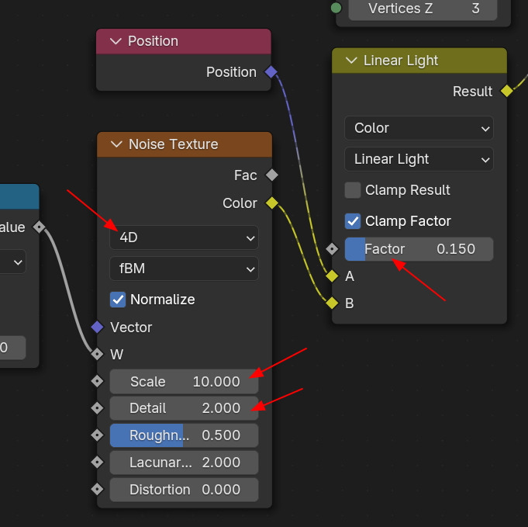Screen dimensions: 528x527
Task: Click the Fac output socket
Action: click(271, 175)
